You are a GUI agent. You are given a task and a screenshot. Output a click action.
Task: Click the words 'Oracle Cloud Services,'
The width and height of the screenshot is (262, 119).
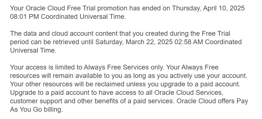click(189, 93)
